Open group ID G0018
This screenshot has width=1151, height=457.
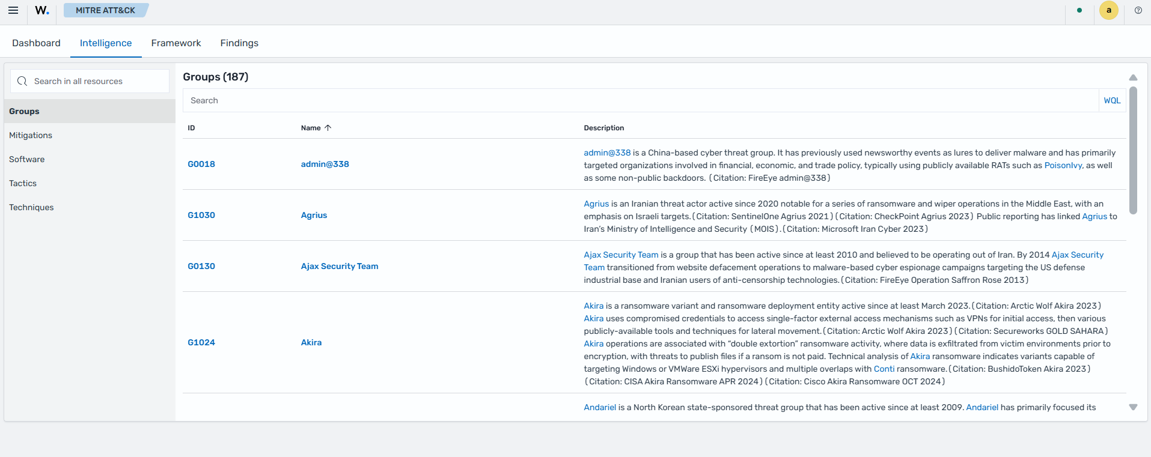pyautogui.click(x=201, y=164)
